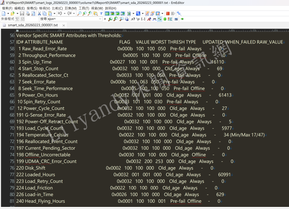Open the dropdown arrow beside the Open folder icon
289x209 pixels.
click(x=17, y=13)
